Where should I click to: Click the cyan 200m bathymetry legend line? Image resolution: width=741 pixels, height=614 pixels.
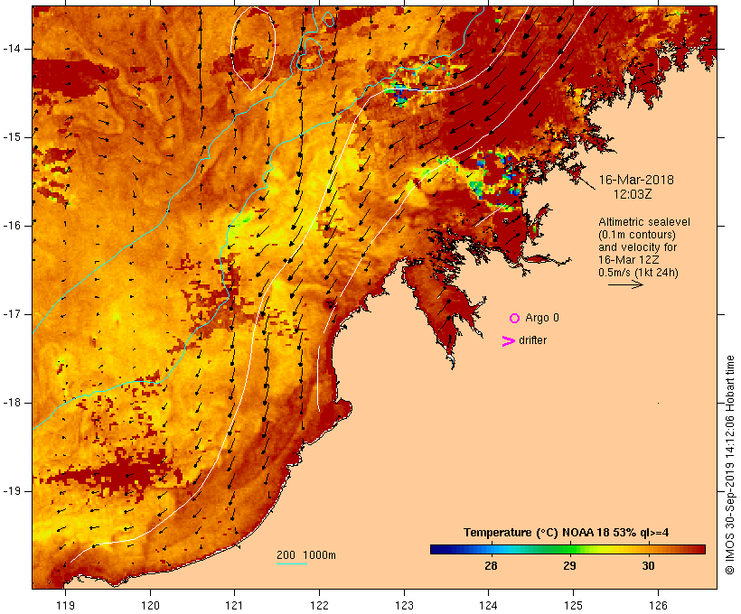pyautogui.click(x=292, y=564)
